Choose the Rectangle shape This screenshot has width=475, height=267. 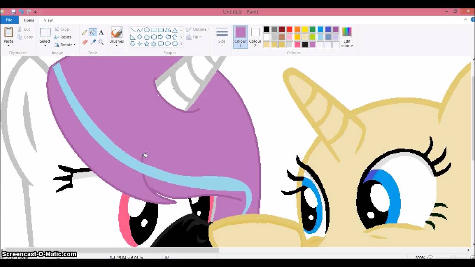tap(154, 30)
